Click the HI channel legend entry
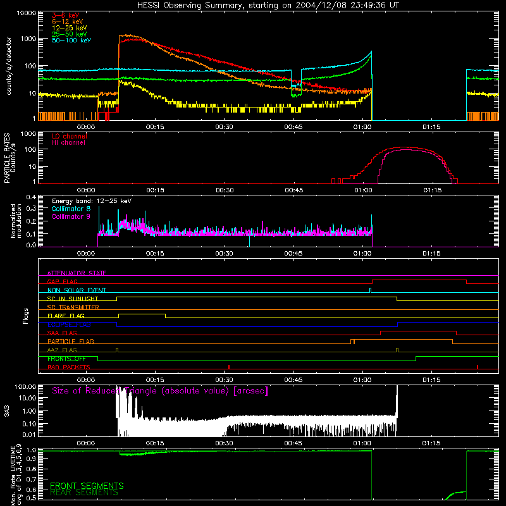506x506 pixels. pyautogui.click(x=68, y=143)
